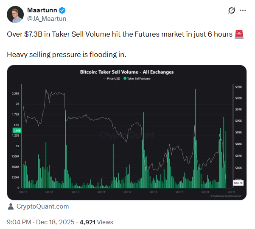Screen dimensions: 255x229
Task: Click the red siren emoji
Action: point(238,35)
